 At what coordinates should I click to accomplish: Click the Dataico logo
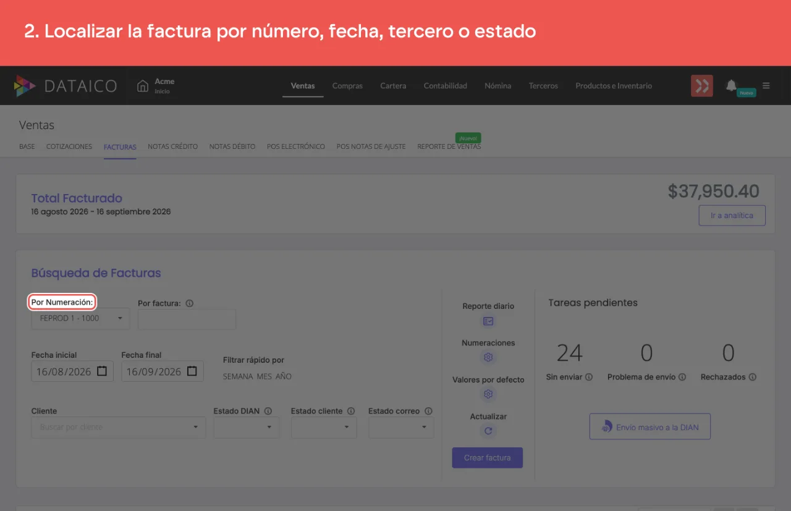pyautogui.click(x=66, y=86)
